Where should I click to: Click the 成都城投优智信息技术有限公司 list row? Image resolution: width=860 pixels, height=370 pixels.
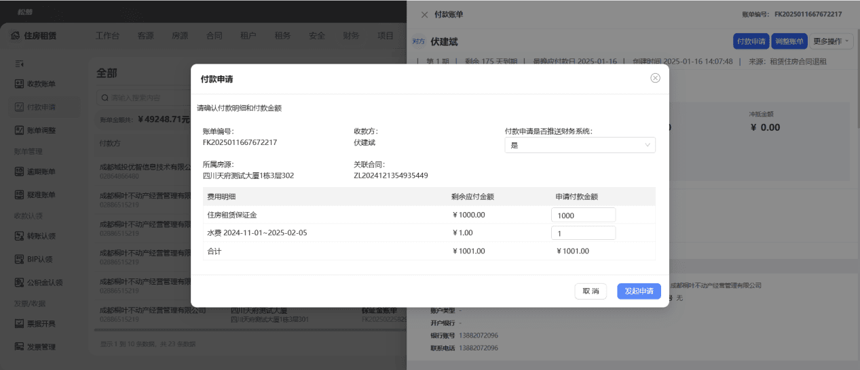pos(144,170)
